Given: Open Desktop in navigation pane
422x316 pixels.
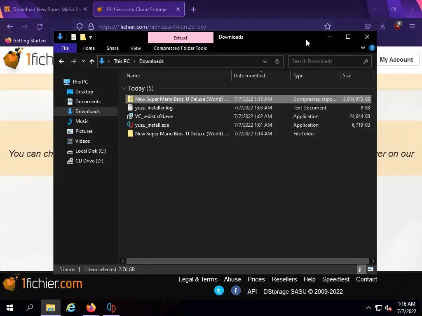Looking at the screenshot, I should click(84, 92).
